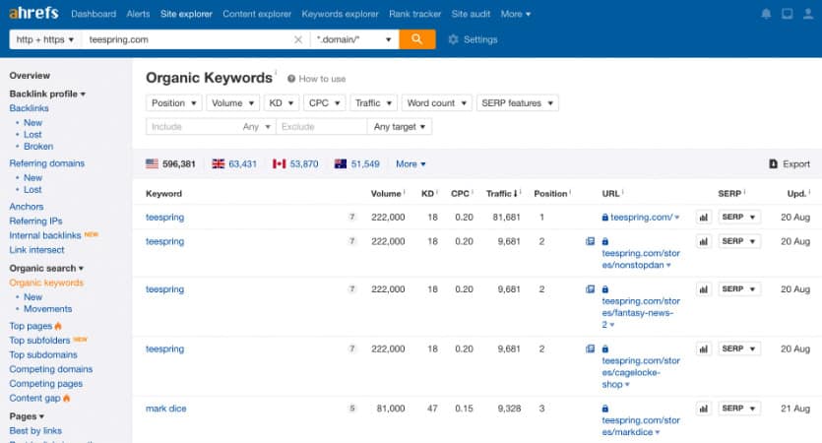
Task: Click the Export button
Action: [789, 164]
